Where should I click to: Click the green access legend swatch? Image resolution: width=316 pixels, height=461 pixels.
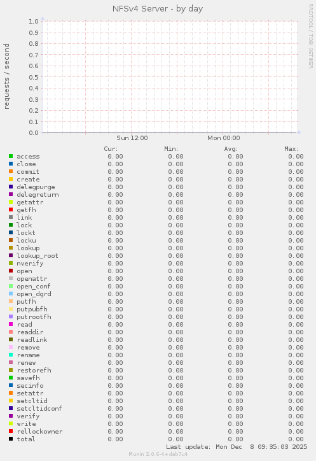(x=11, y=156)
